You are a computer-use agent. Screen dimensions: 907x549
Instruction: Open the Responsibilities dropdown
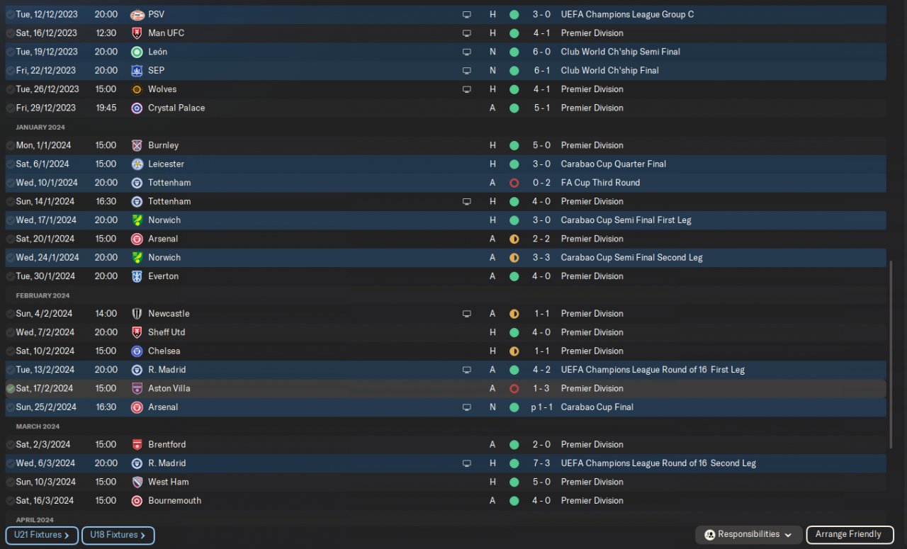tap(749, 535)
